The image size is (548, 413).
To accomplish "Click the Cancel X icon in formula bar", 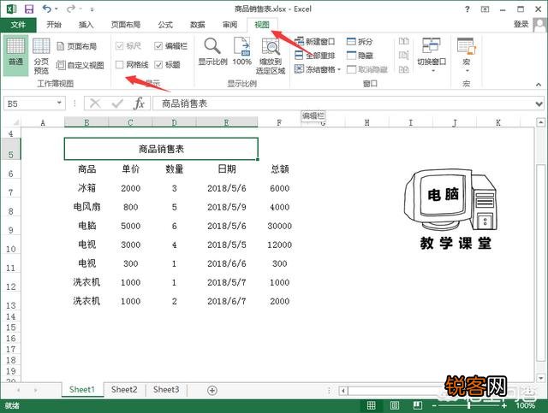I will (95, 103).
